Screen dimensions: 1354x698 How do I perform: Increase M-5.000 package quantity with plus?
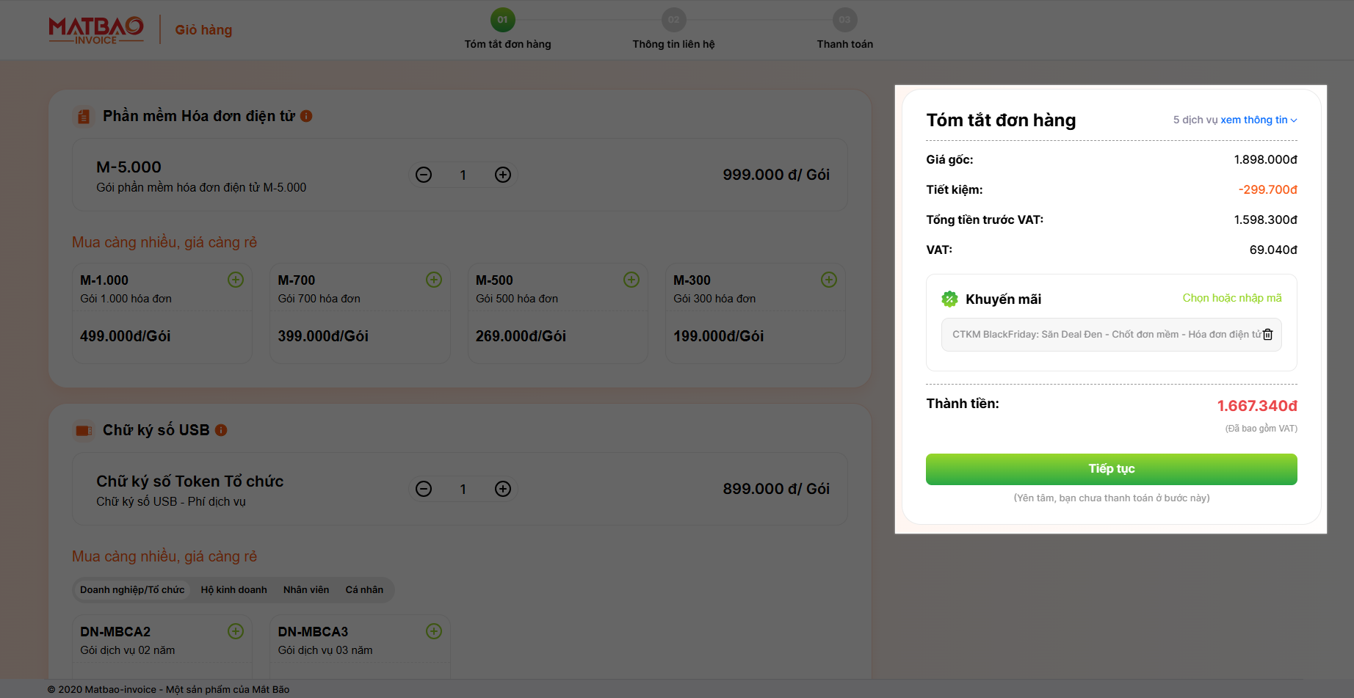coord(503,175)
